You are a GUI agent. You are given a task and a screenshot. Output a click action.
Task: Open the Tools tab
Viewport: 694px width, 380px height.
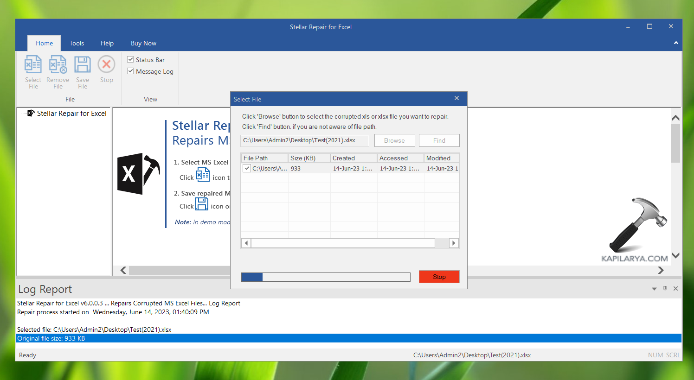(77, 43)
